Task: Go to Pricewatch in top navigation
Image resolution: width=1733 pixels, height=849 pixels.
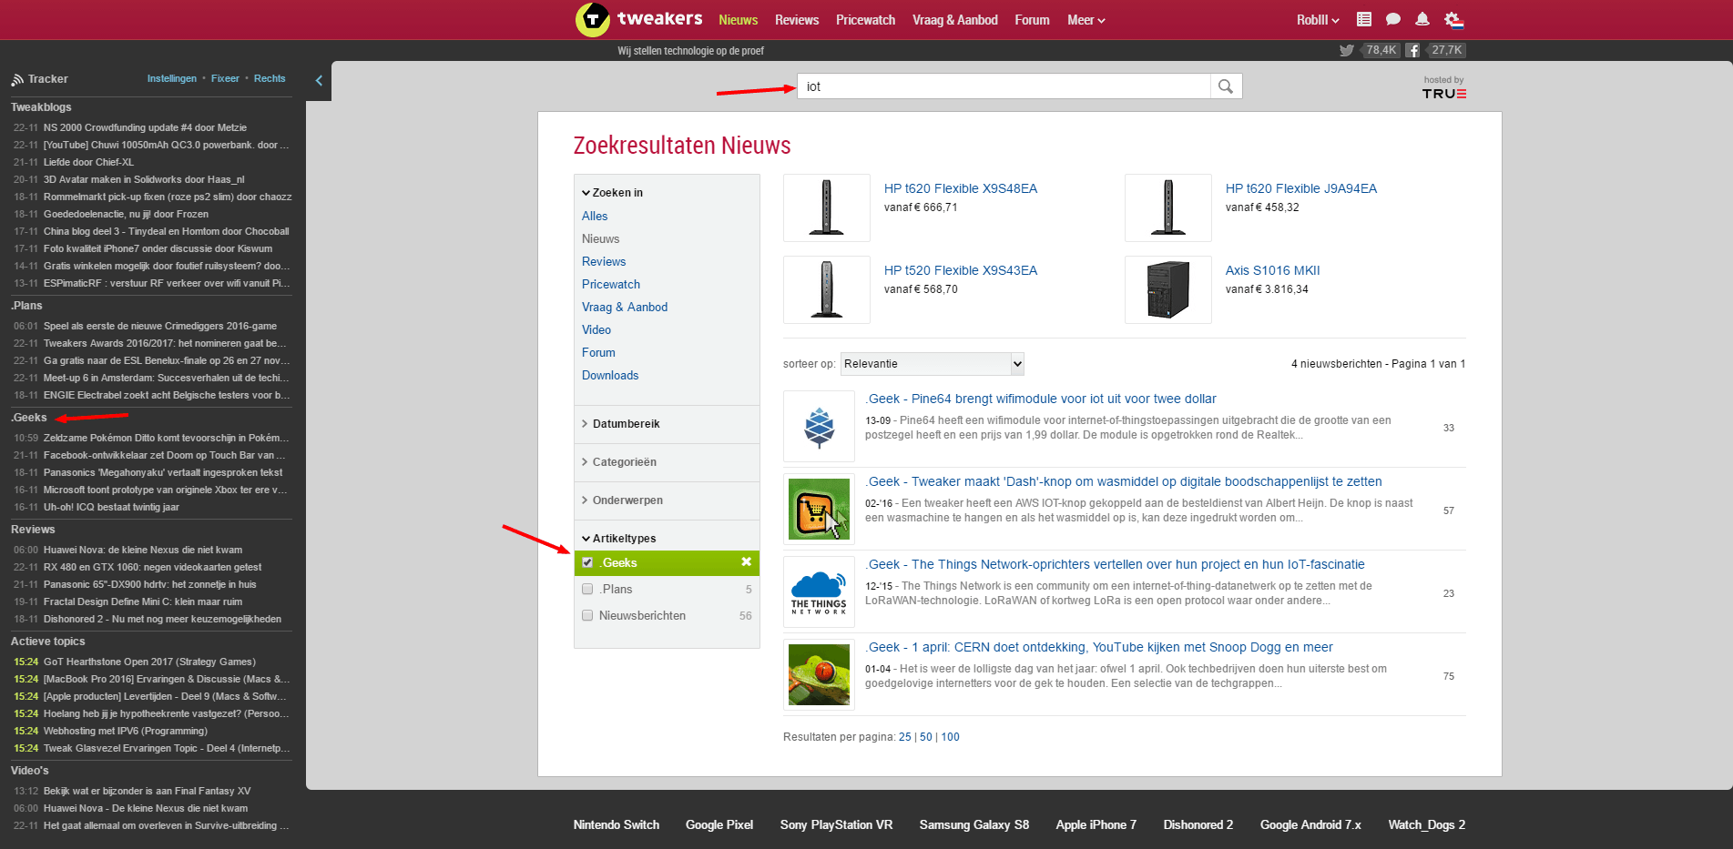Action: coord(865,20)
